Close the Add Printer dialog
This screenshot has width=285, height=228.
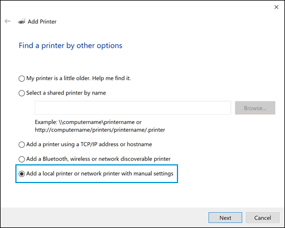(x=276, y=7)
